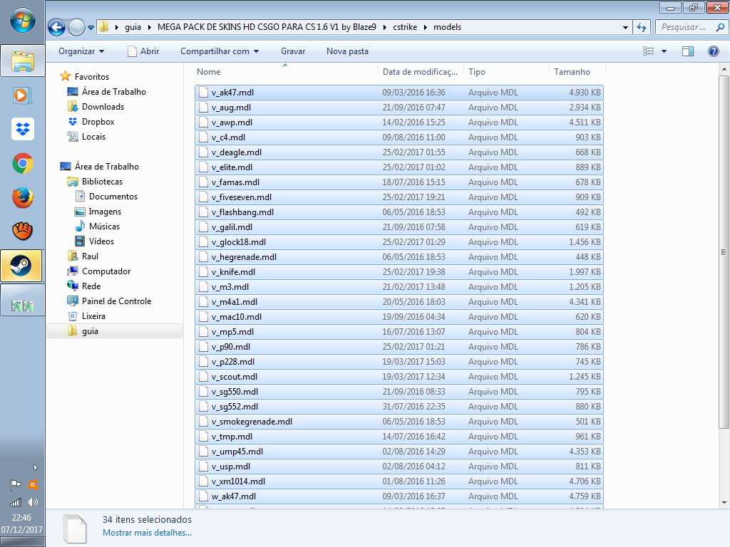730x547 pixels.
Task: Click the forward navigation arrow
Action: point(76,28)
